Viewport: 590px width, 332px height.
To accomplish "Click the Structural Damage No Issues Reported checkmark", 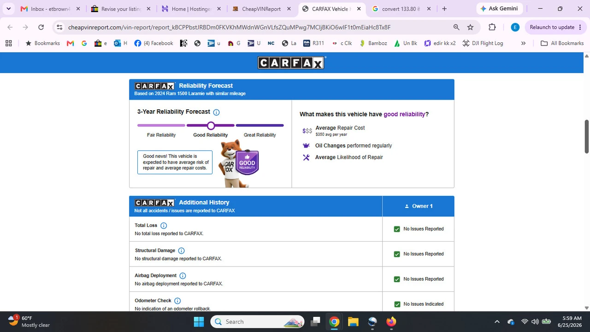I will [x=397, y=254].
